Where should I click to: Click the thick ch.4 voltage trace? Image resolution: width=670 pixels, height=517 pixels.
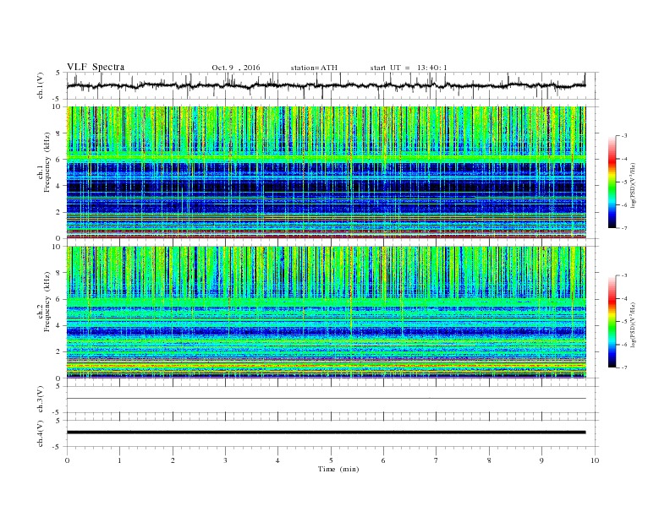326,433
